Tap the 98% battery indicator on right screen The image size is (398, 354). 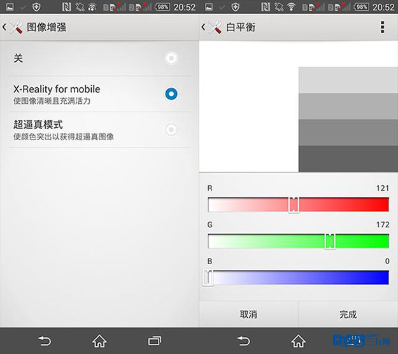362,7
